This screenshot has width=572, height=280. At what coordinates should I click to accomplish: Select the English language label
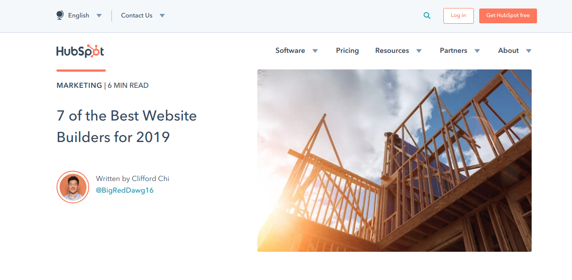(78, 15)
